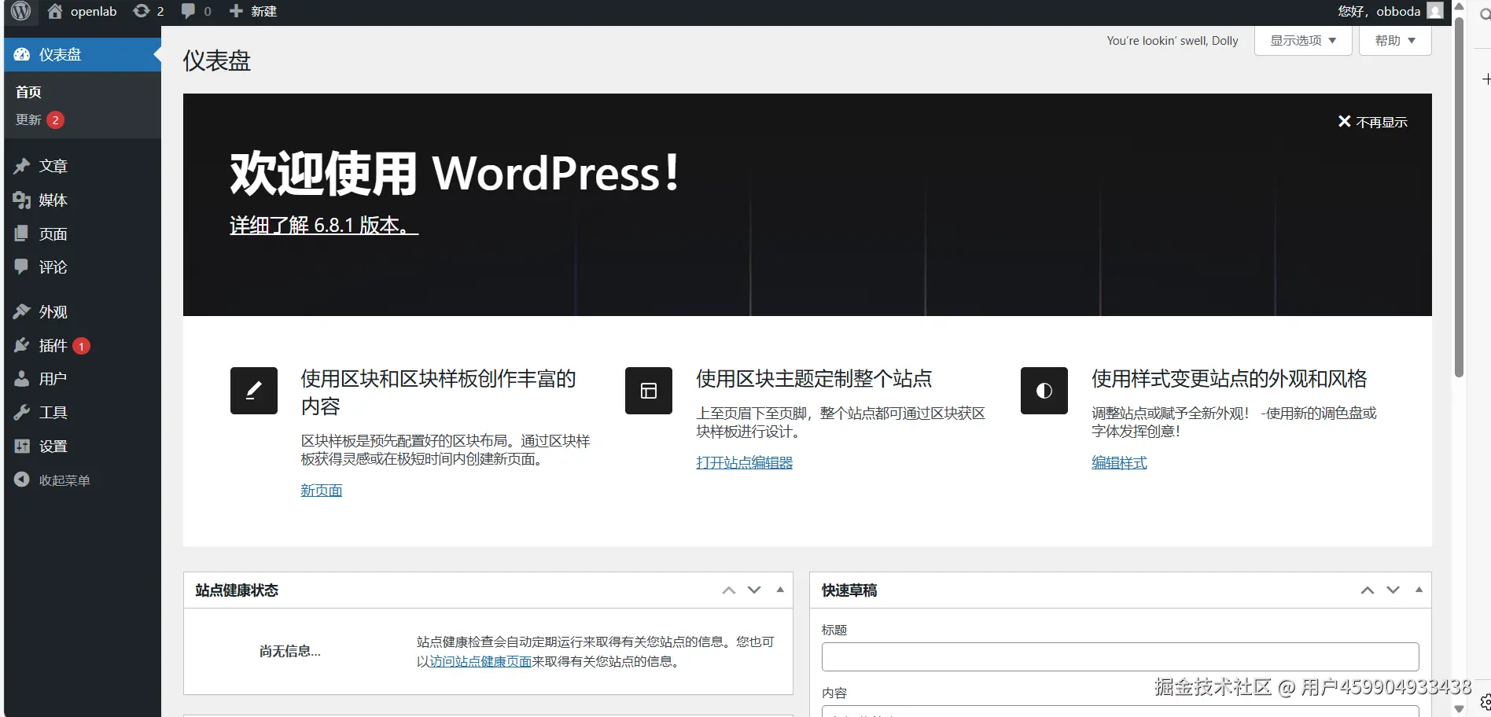Click 新建 in the admin bar
Image resolution: width=1491 pixels, height=717 pixels.
[x=264, y=11]
